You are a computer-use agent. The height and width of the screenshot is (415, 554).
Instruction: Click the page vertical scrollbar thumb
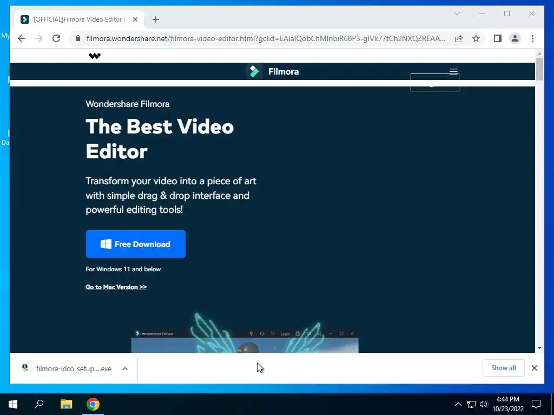point(539,69)
